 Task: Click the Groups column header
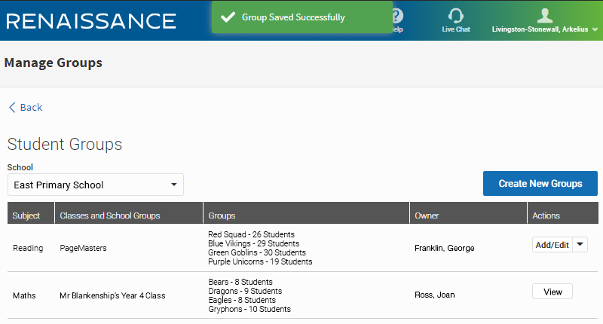point(306,213)
